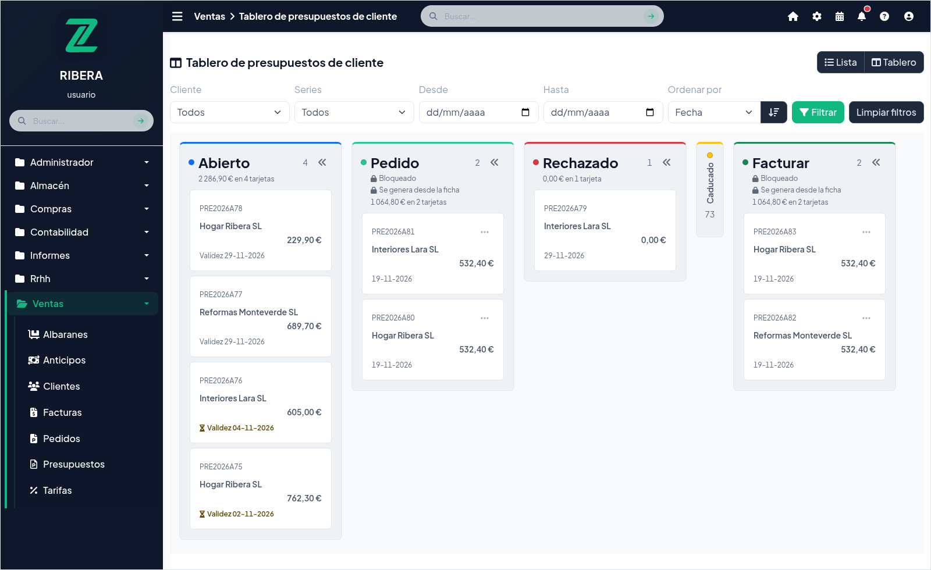Open card PRE2026A78 Hogar Ribera SL
This screenshot has width=931, height=570.
[x=261, y=230]
